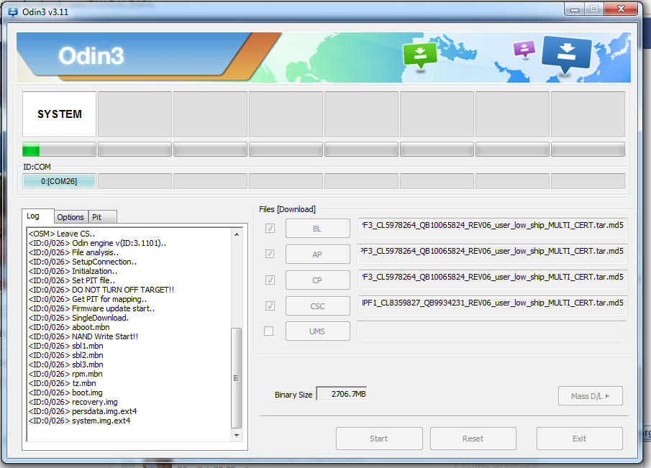
Task: Click the 'recovery.img' log line
Action: click(x=73, y=402)
